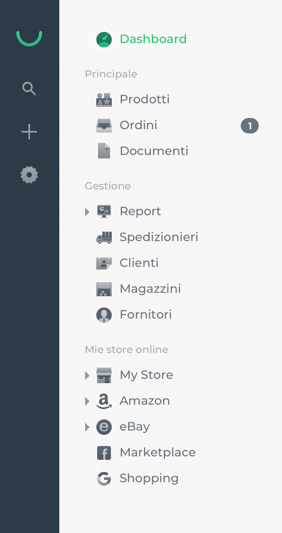Click the Dashboard gauge icon
The height and width of the screenshot is (533, 282).
click(104, 39)
